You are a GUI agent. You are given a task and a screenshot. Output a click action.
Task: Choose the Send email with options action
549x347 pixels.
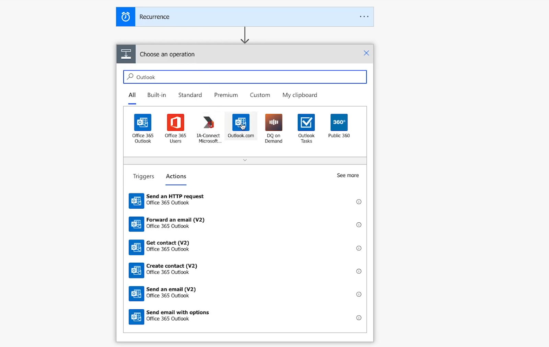click(x=245, y=317)
